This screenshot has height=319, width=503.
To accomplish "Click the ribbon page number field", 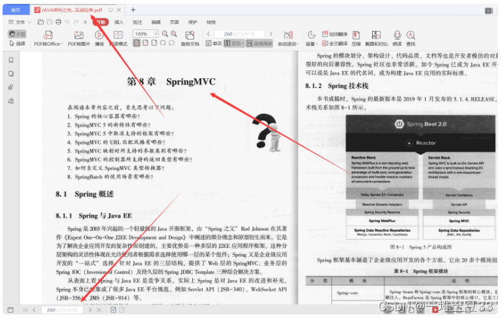I will tap(240, 34).
